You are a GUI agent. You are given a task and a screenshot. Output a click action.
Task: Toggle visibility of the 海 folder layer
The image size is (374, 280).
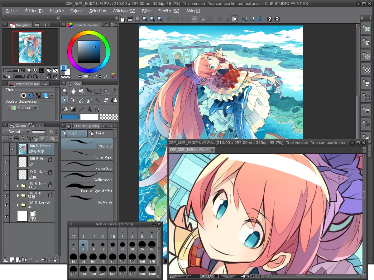pos(6,205)
